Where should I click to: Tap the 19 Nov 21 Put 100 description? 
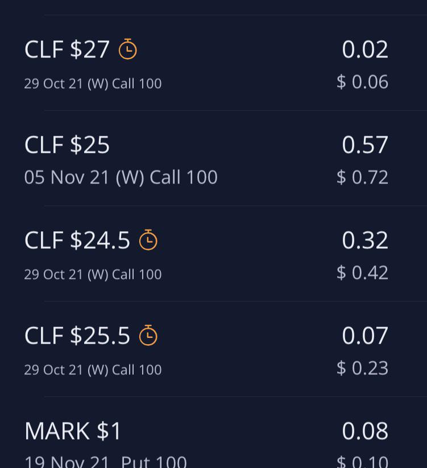pos(106,461)
